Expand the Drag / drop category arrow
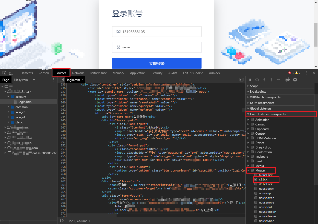This screenshot has width=318, height=224. pyautogui.click(x=248, y=147)
